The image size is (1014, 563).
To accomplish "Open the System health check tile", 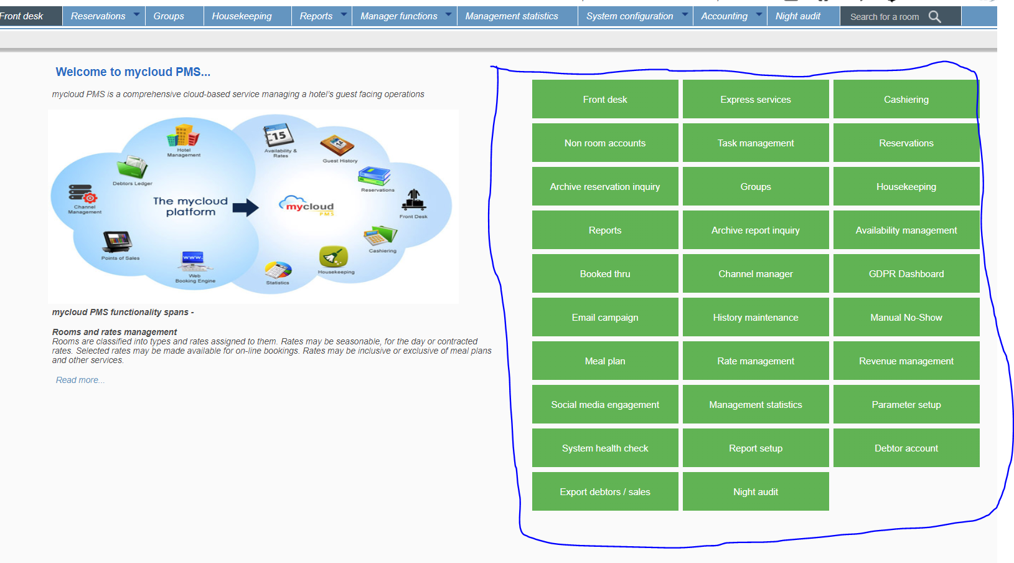I will (605, 448).
